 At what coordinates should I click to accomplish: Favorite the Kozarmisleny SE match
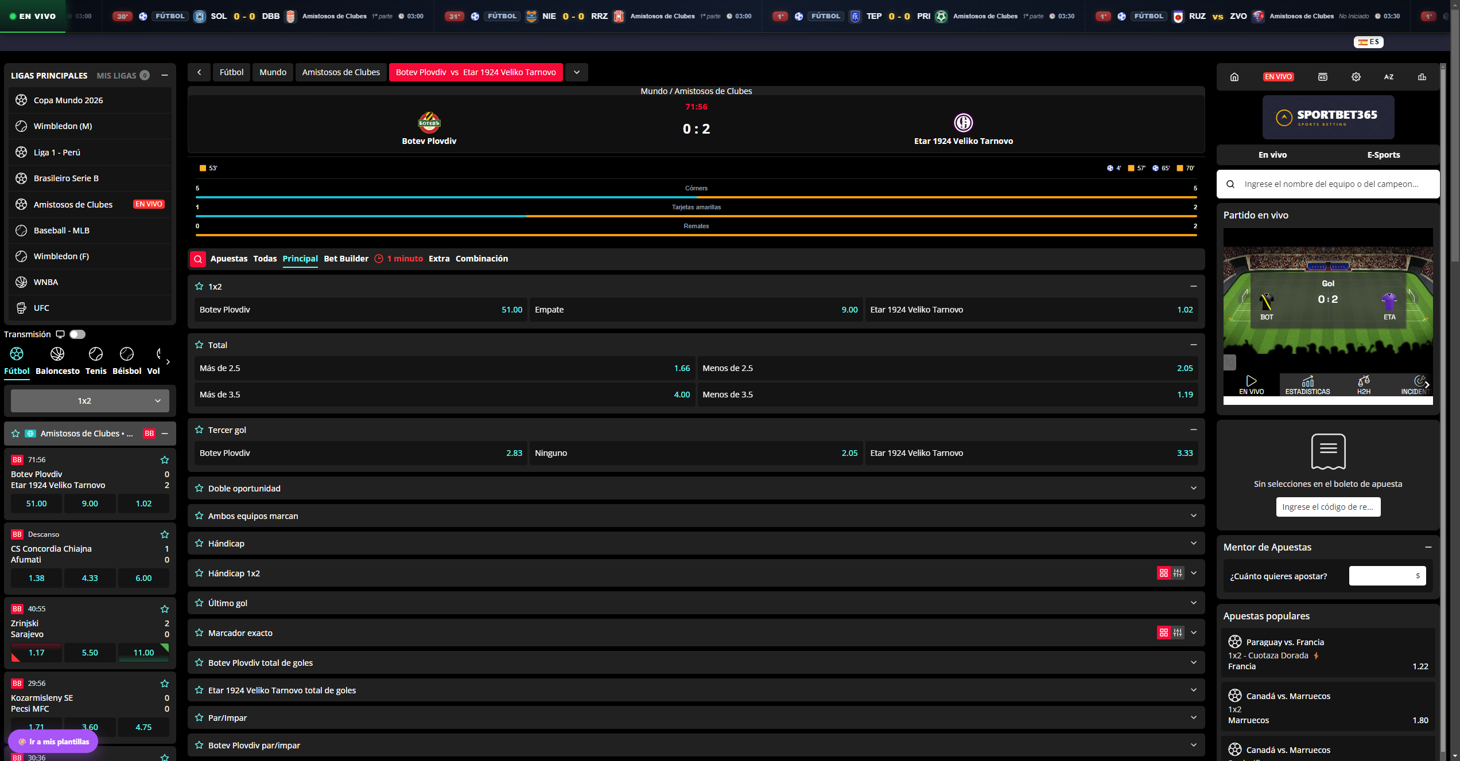tap(165, 684)
